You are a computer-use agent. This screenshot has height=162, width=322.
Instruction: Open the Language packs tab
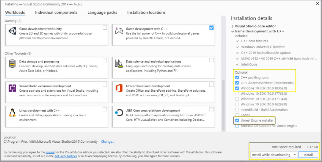tap(102, 13)
